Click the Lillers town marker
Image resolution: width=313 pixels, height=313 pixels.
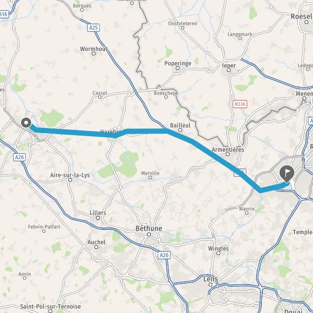click(98, 218)
